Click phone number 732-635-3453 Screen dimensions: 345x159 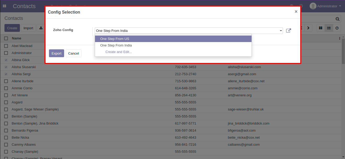click(x=186, y=67)
